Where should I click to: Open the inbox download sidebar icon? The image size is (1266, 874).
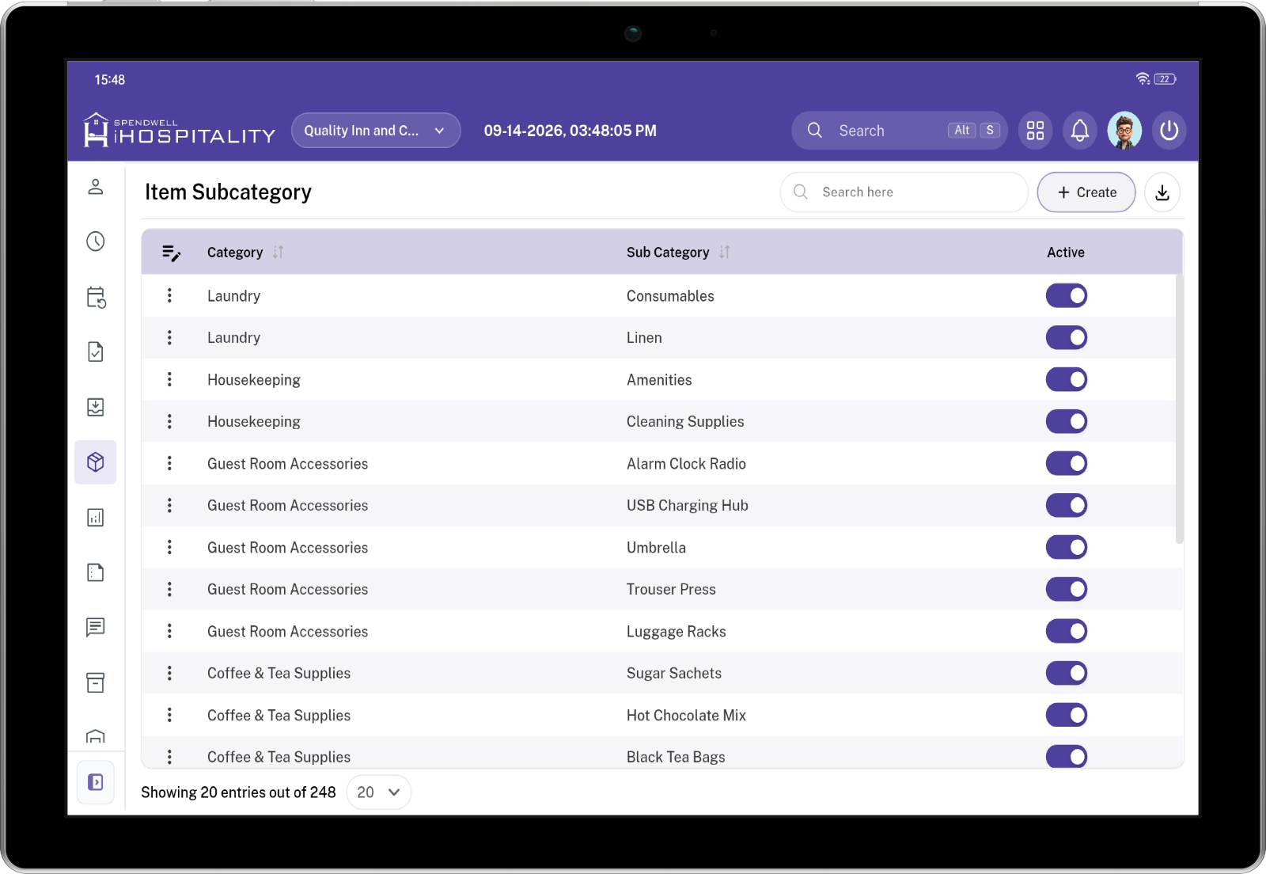[96, 407]
